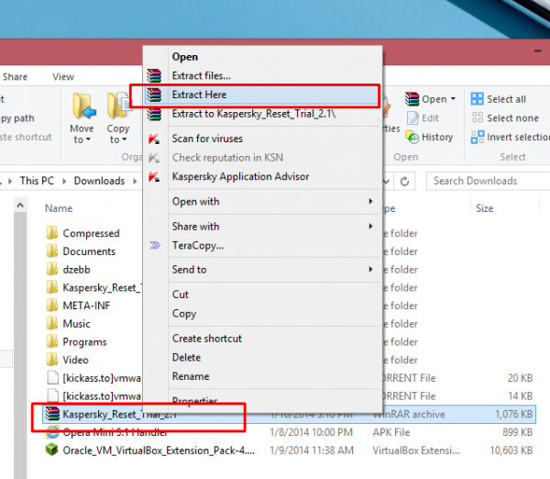Click the Music folder icon
550x479 pixels.
point(52,323)
